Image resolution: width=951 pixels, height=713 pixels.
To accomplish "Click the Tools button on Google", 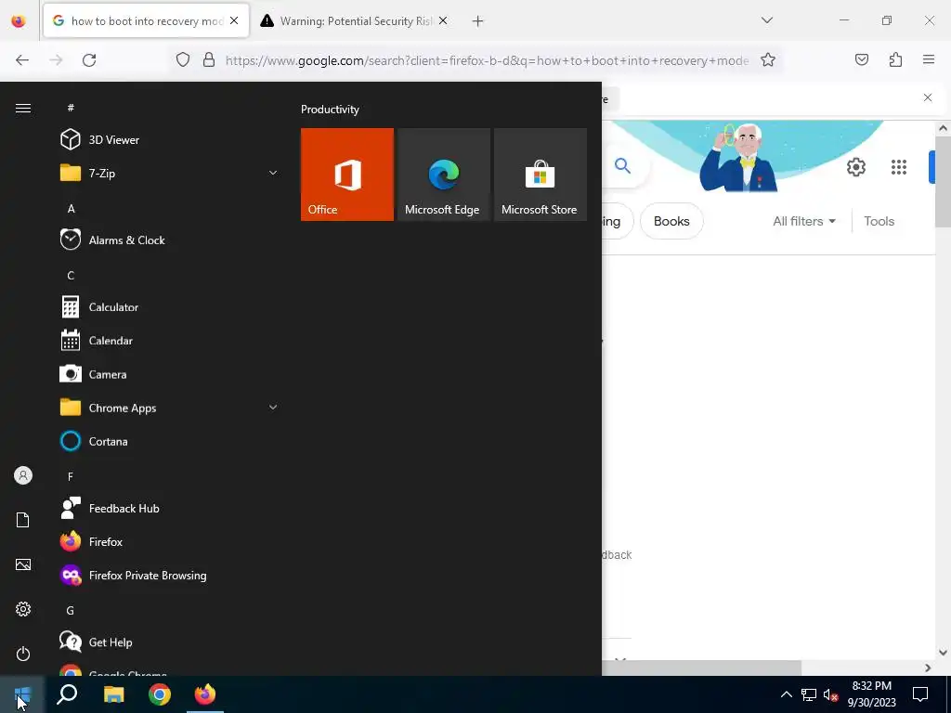I will (879, 221).
